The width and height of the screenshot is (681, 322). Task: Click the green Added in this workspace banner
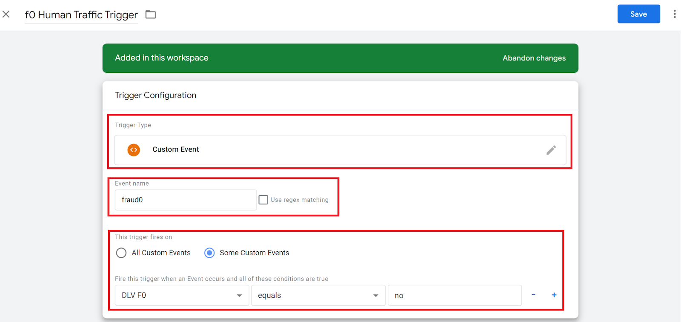point(298,58)
